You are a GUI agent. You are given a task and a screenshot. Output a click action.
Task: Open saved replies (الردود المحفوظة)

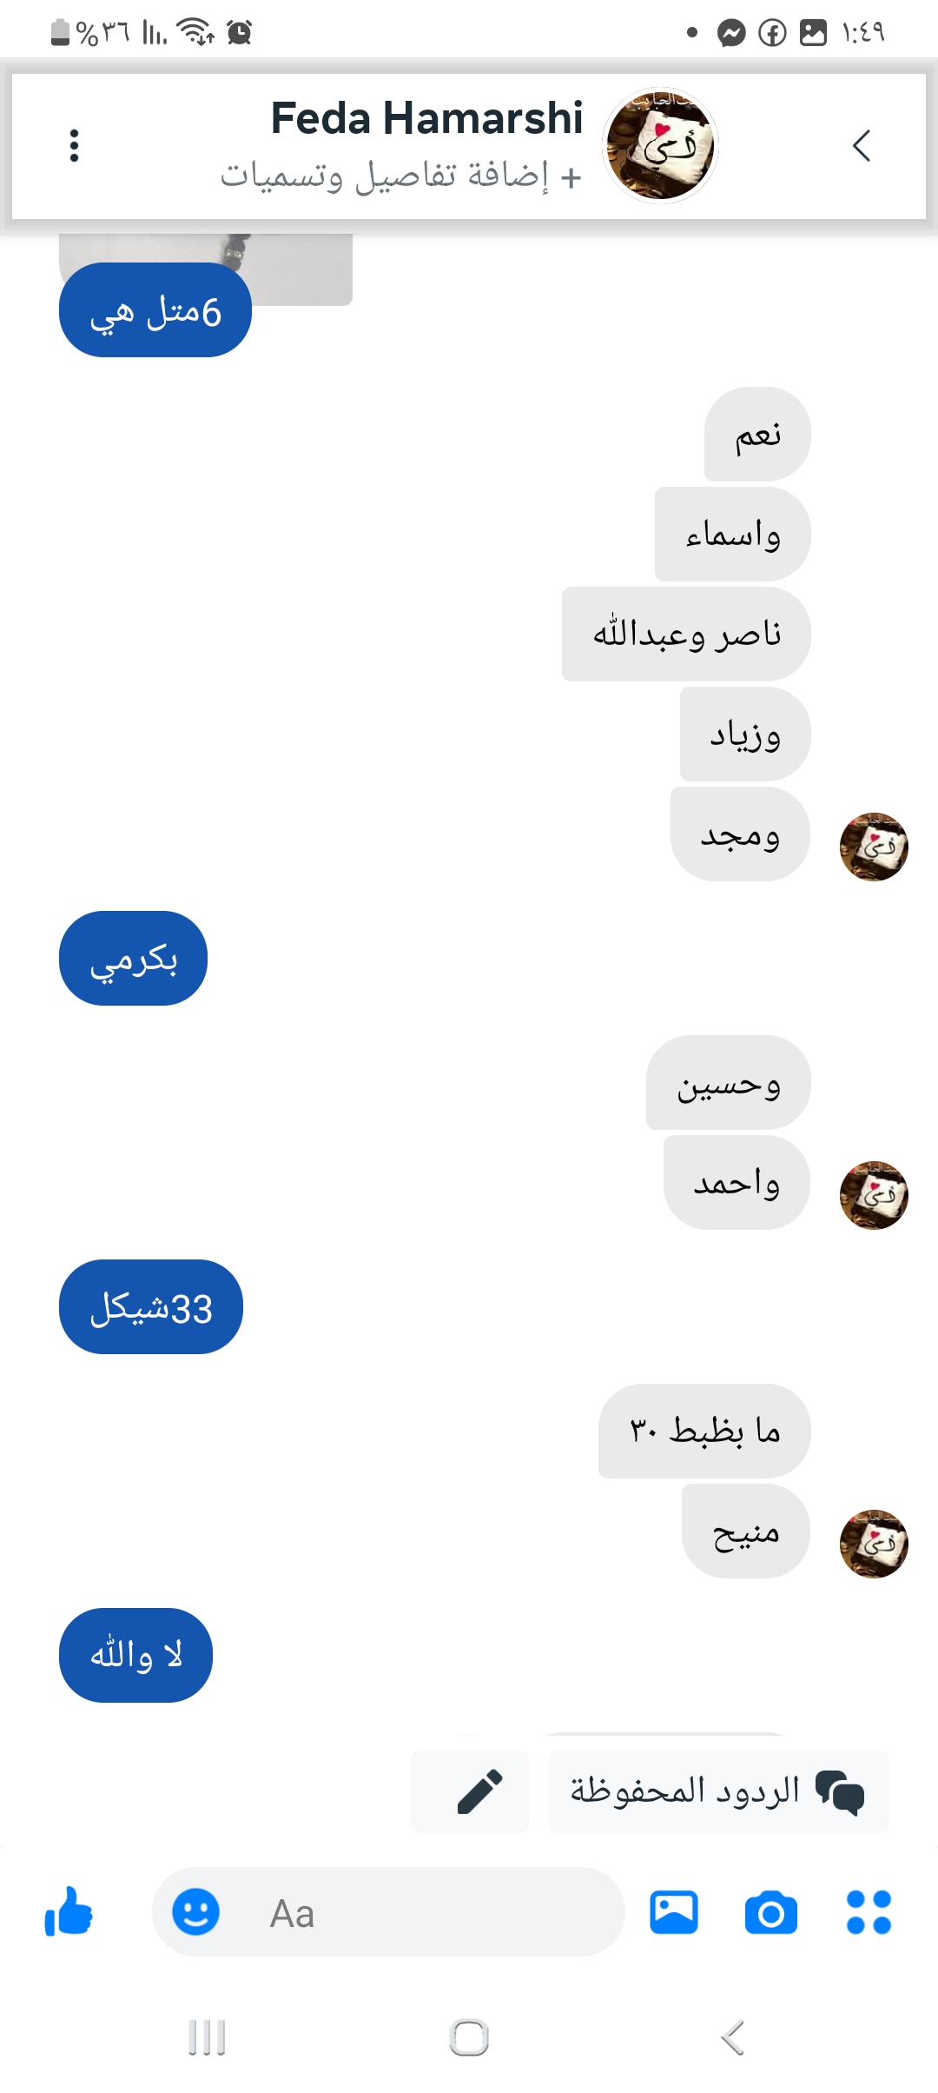718,1791
